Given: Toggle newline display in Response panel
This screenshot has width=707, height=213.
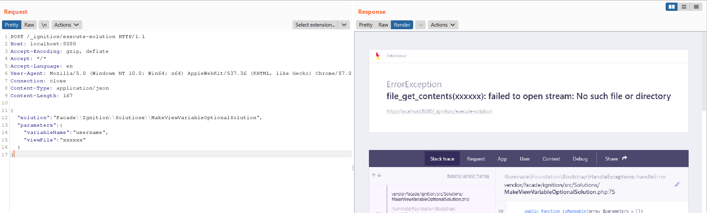Looking at the screenshot, I should pos(420,25).
